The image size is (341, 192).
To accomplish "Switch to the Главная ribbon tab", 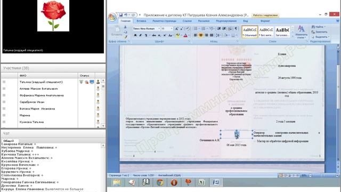I will (126, 21).
